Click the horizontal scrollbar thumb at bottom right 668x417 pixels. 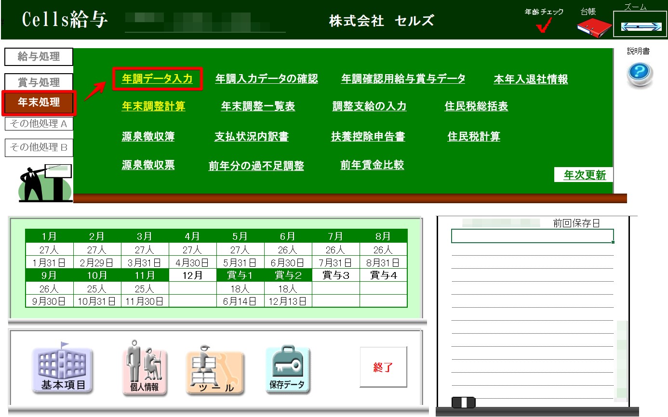(463, 403)
